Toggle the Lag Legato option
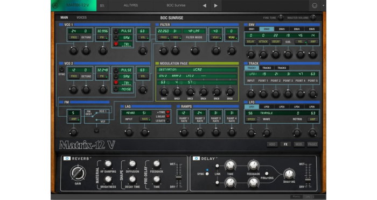Image resolution: width=377 pixels, height=200 pixels. tap(168, 121)
